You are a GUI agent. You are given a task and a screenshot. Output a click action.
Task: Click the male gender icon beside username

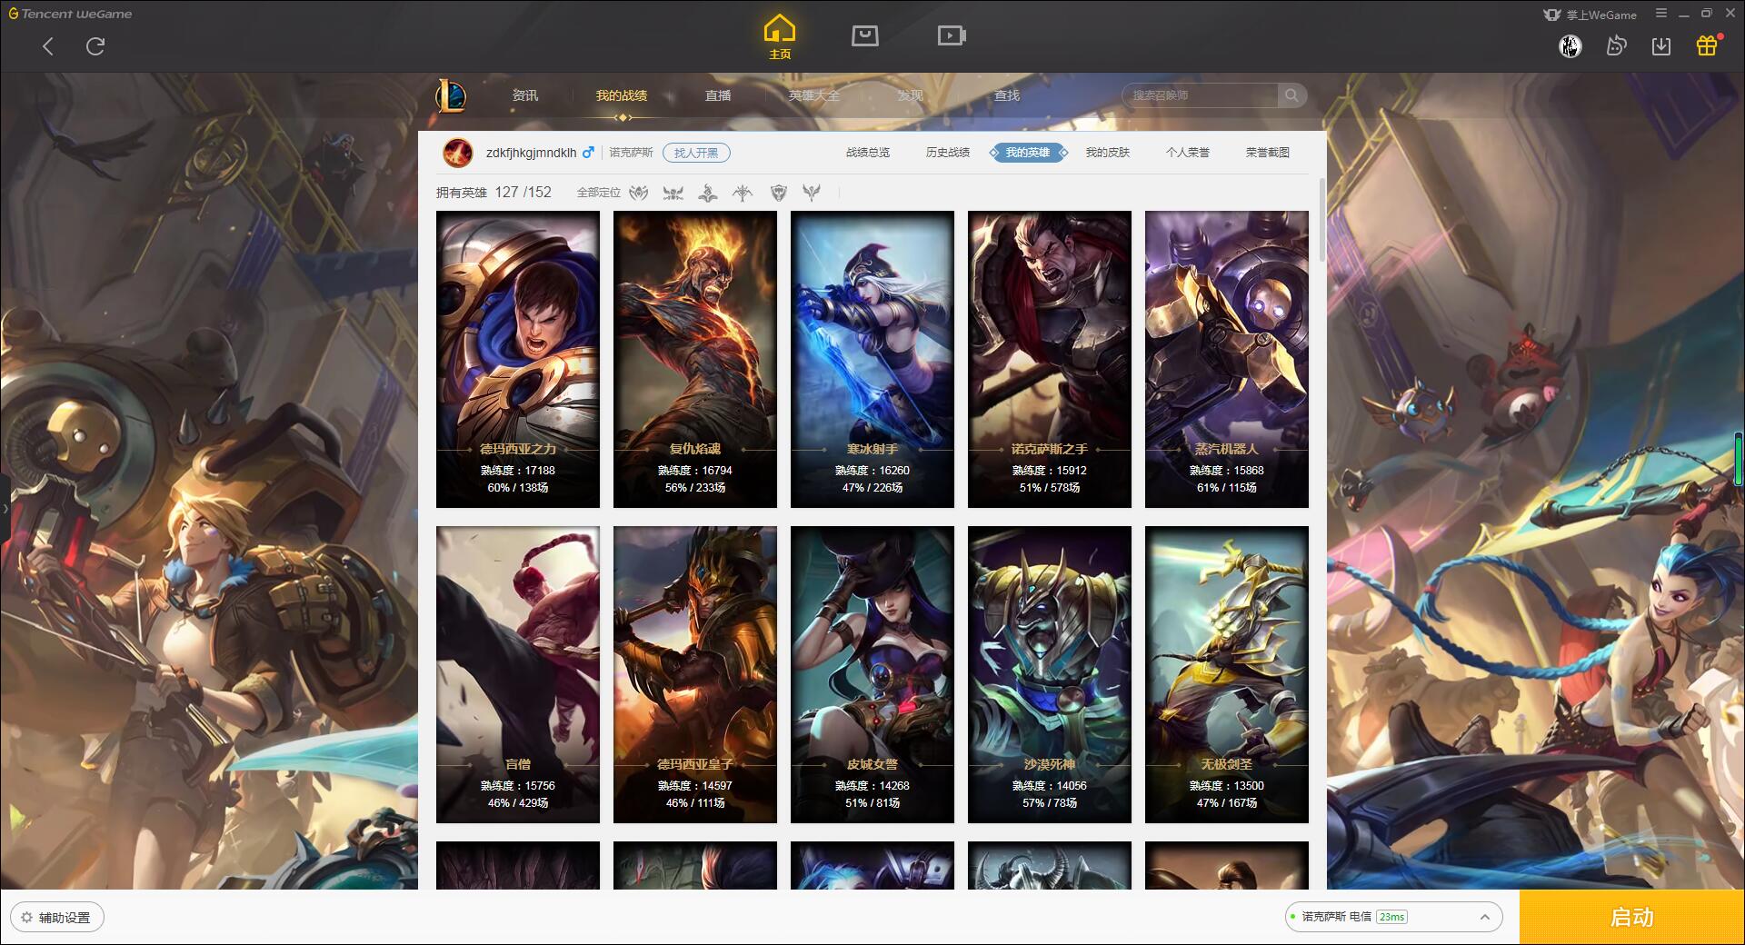(x=588, y=153)
